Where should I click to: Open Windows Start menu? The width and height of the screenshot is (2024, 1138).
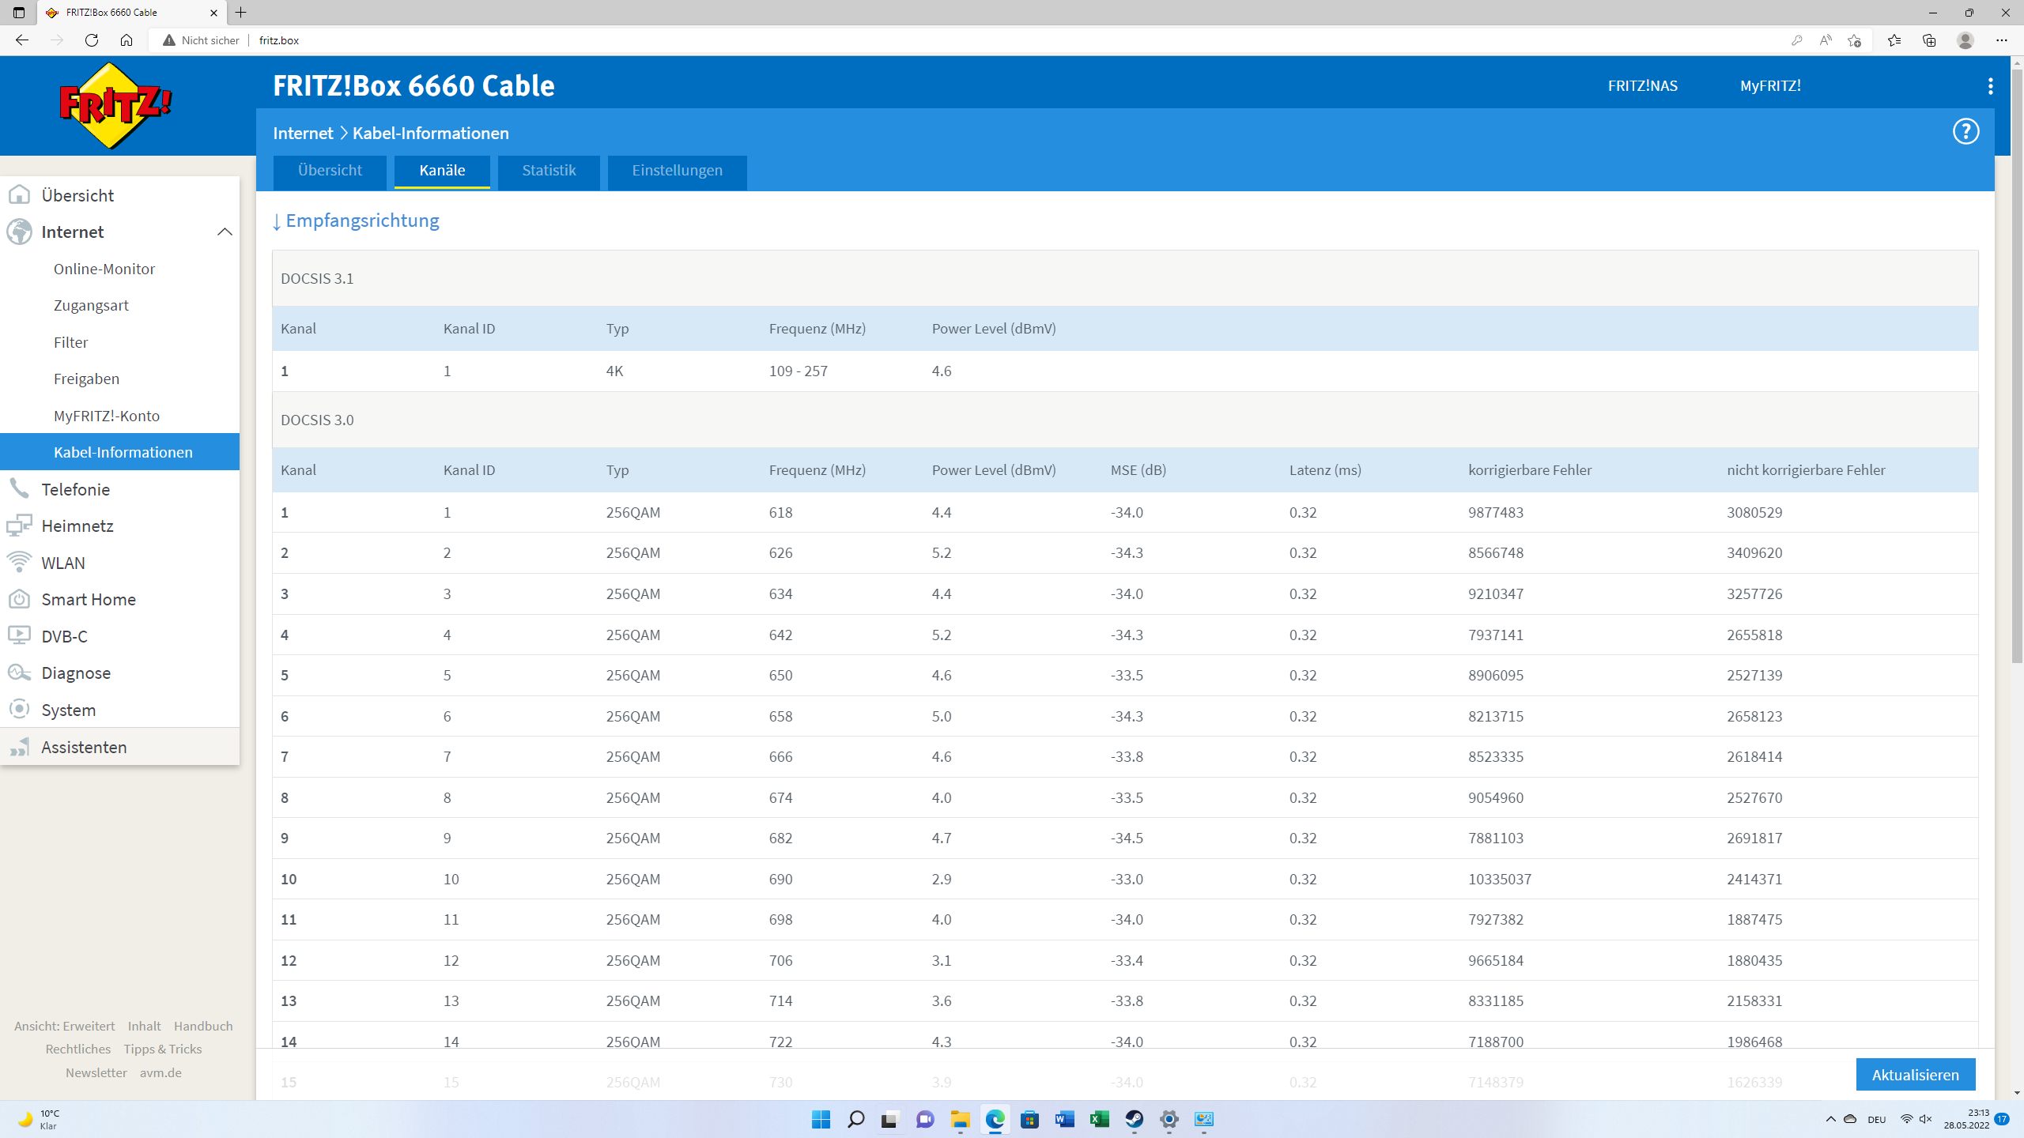point(821,1119)
